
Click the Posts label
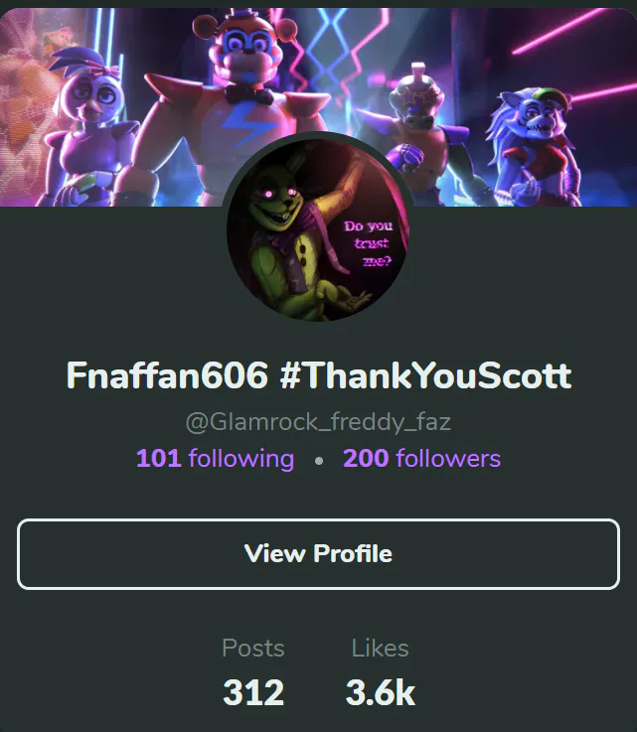click(x=253, y=648)
